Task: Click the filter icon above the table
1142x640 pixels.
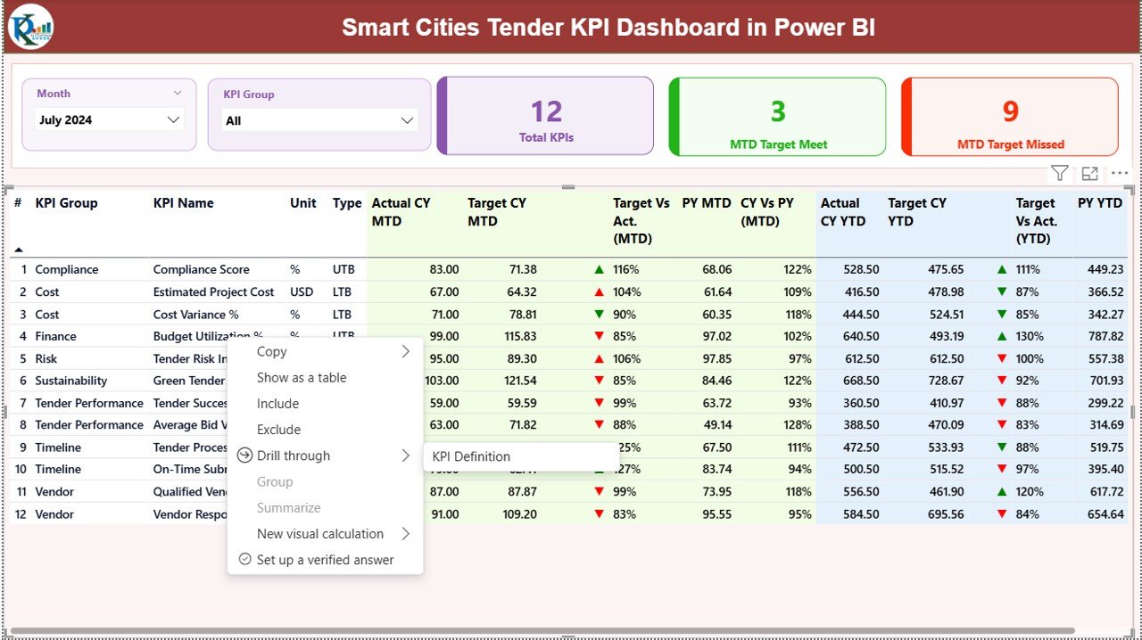Action: click(1059, 174)
